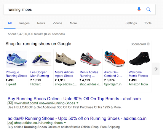Expand the abof.com URL dropdown arrow
The image size is (163, 135).
(x=77, y=103)
